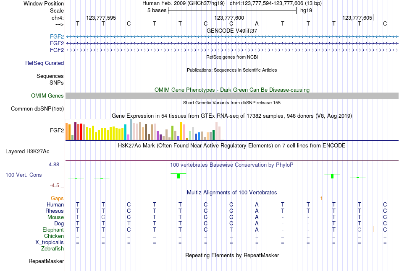Click the lime green GTEx expression bar
This screenshot has height=271, width=399.
click(x=172, y=133)
